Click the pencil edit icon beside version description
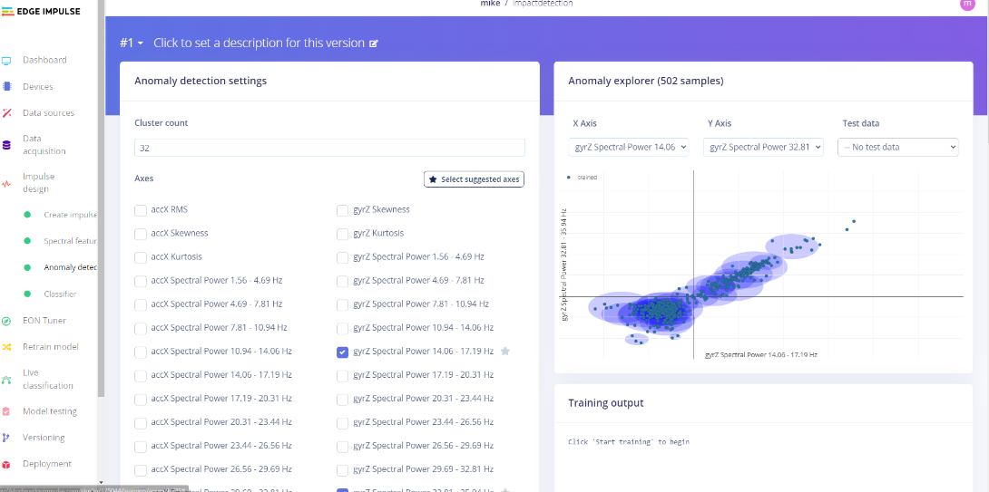989x492 pixels. tap(374, 43)
